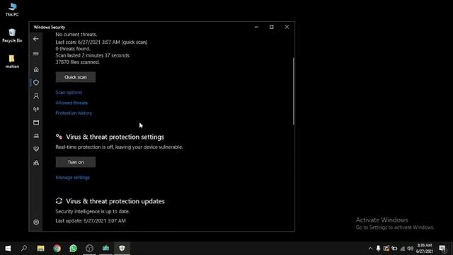This screenshot has width=453, height=255.
Task: Open the notification center icon
Action: point(442,249)
